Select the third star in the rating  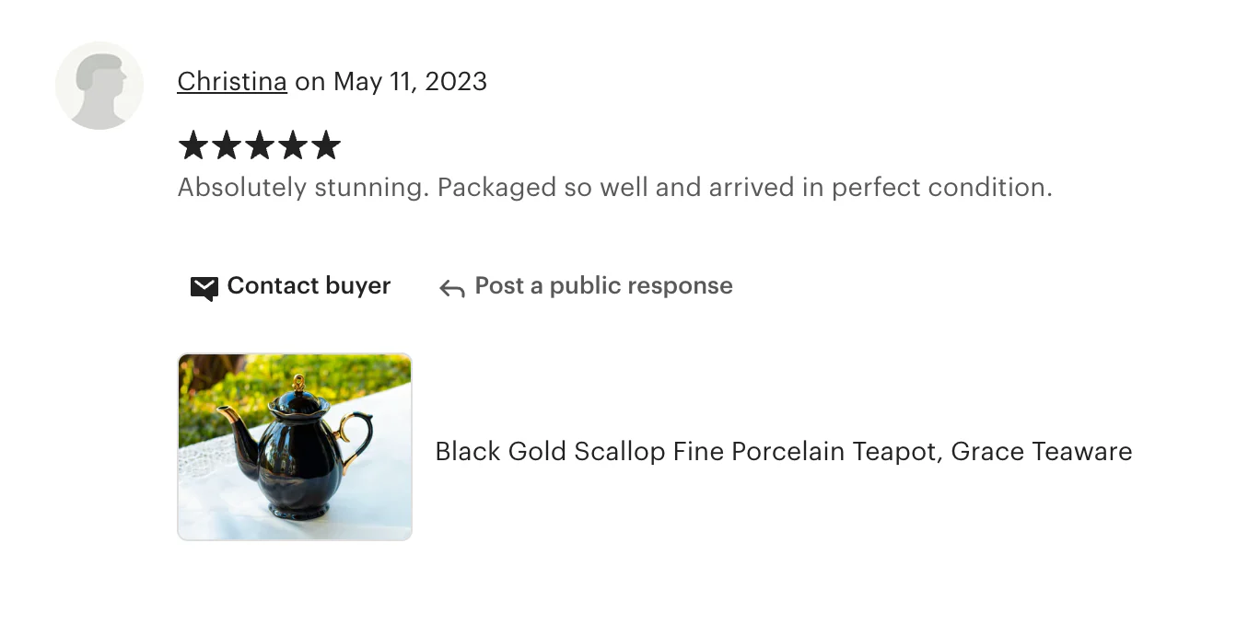[x=259, y=144]
